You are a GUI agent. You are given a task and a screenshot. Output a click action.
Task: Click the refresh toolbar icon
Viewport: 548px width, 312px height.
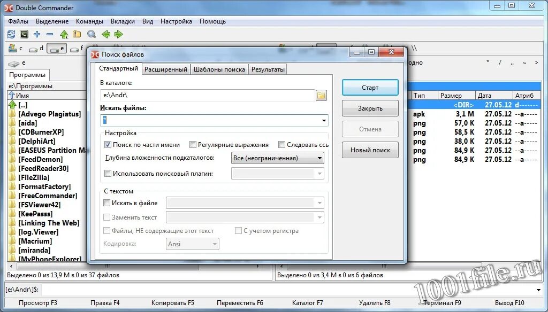(11, 34)
